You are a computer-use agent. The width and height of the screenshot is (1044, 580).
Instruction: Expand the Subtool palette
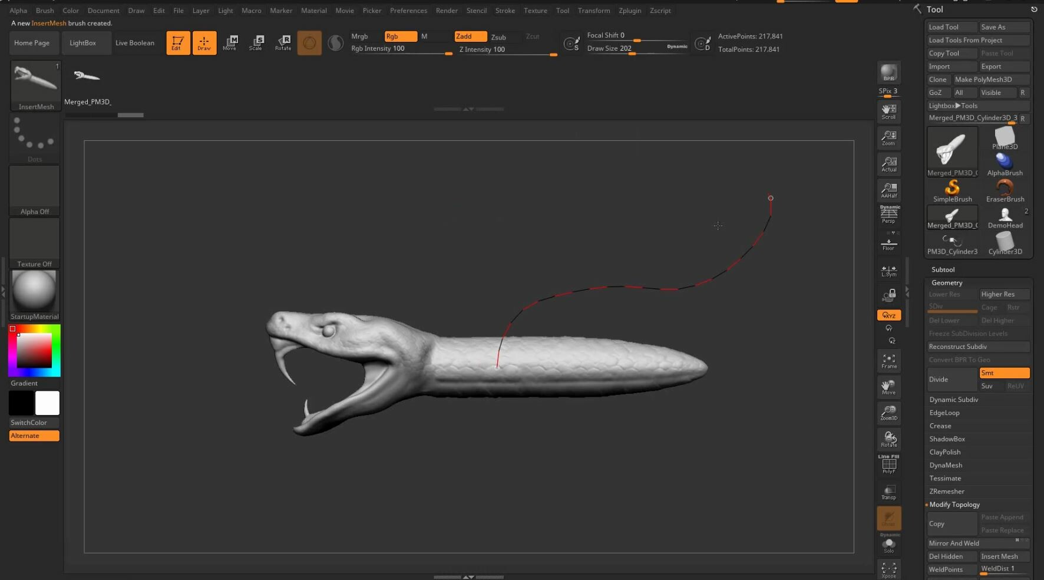click(x=943, y=269)
